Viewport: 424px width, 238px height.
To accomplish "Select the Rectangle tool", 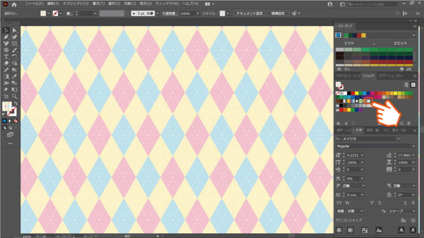I will pyautogui.click(x=14, y=43).
